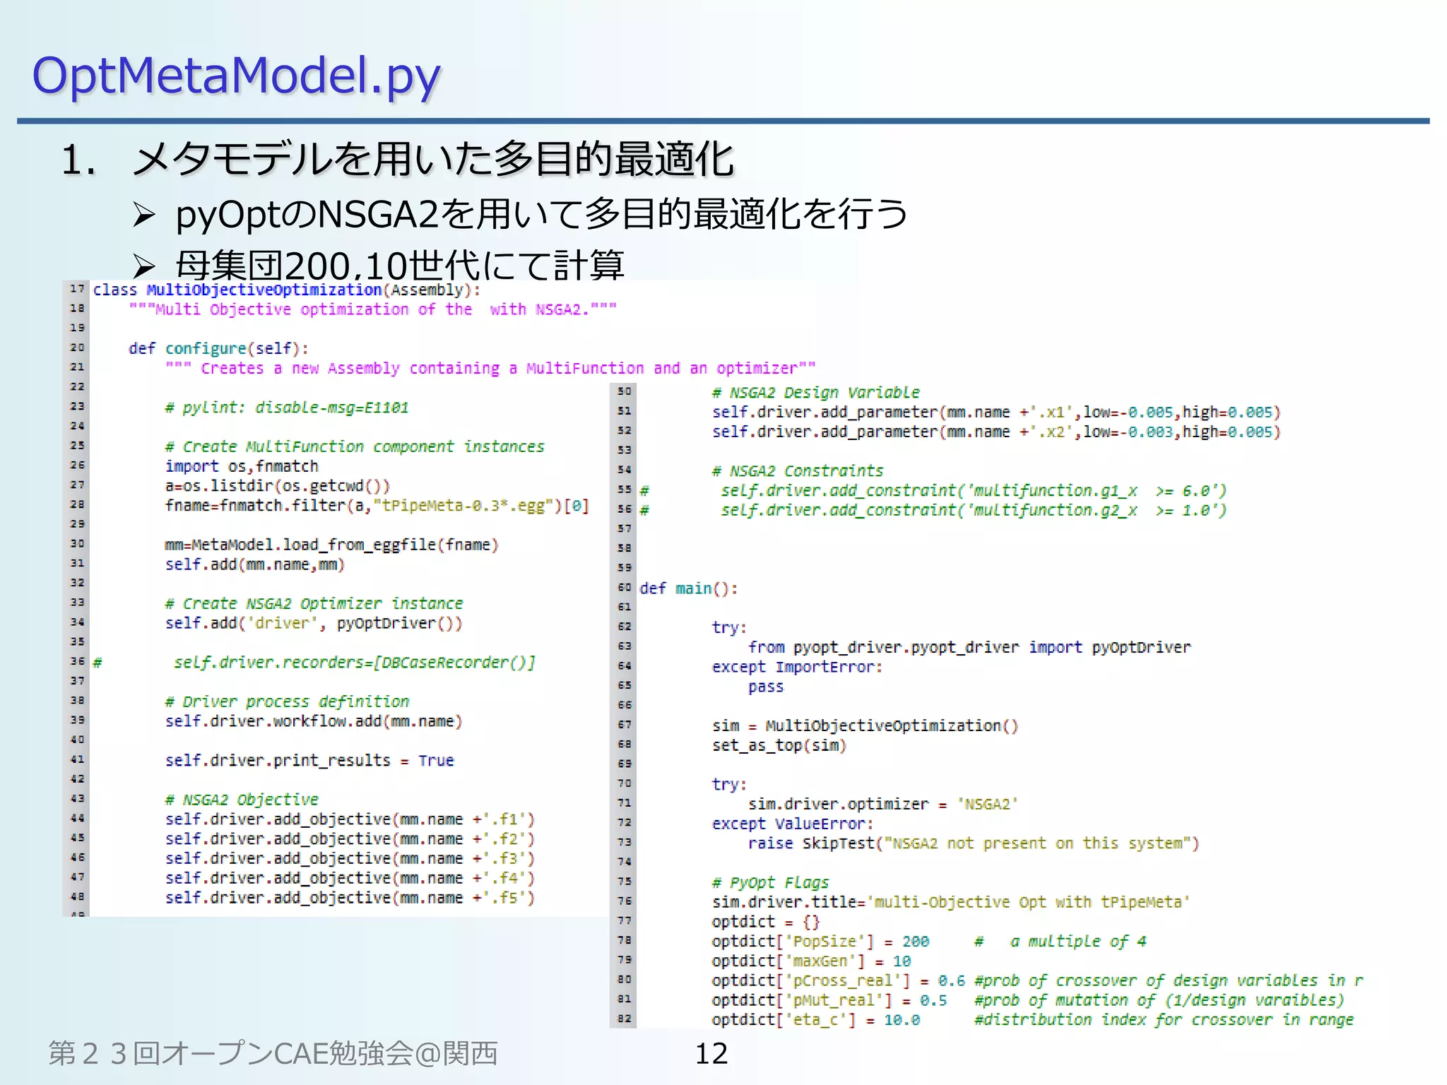Click the optdict['pCross_real'] = 0.6 line
This screenshot has width=1447, height=1085.
click(x=1037, y=980)
